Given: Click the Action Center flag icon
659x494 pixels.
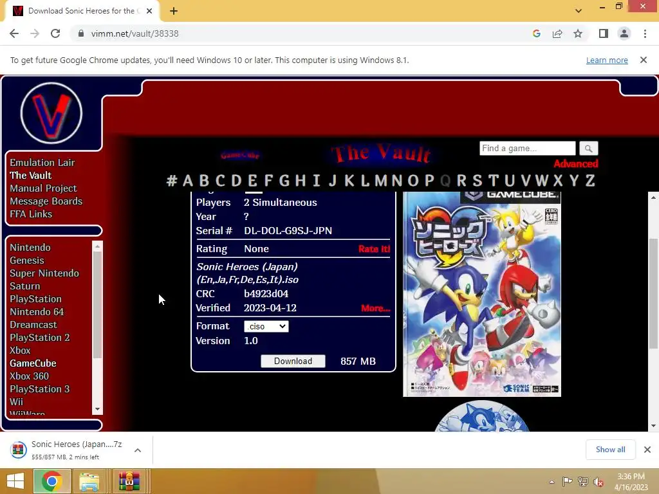Looking at the screenshot, I should coord(567,482).
